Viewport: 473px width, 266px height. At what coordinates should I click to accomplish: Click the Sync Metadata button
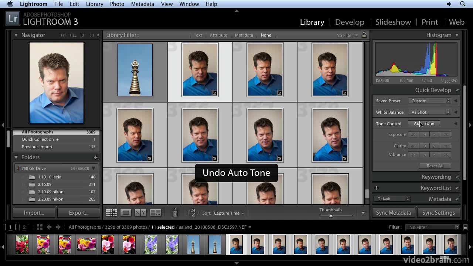coord(394,213)
